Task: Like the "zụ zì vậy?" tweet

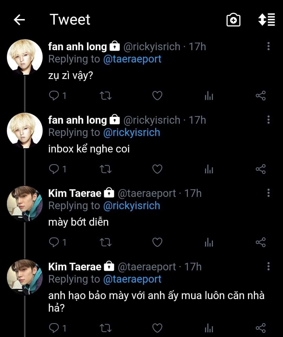Action: click(x=157, y=96)
